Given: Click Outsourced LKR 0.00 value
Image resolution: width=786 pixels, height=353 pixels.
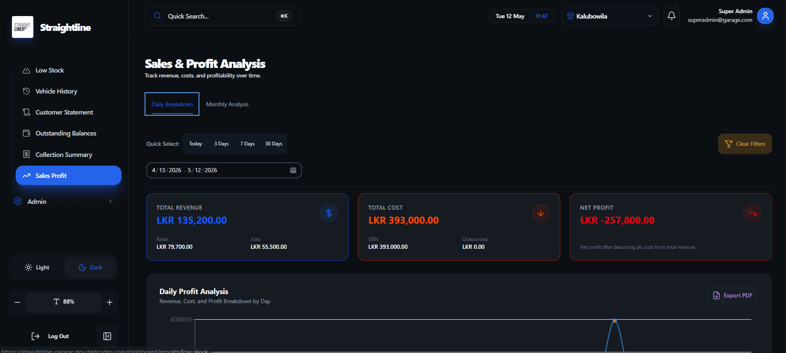Looking at the screenshot, I should [473, 247].
